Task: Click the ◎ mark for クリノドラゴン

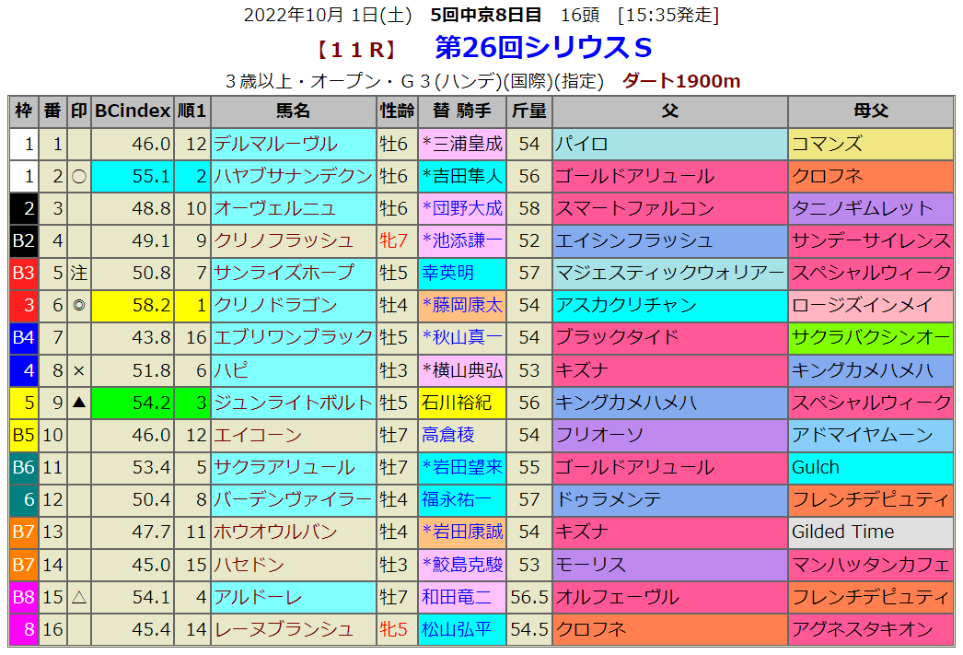Action: click(79, 305)
